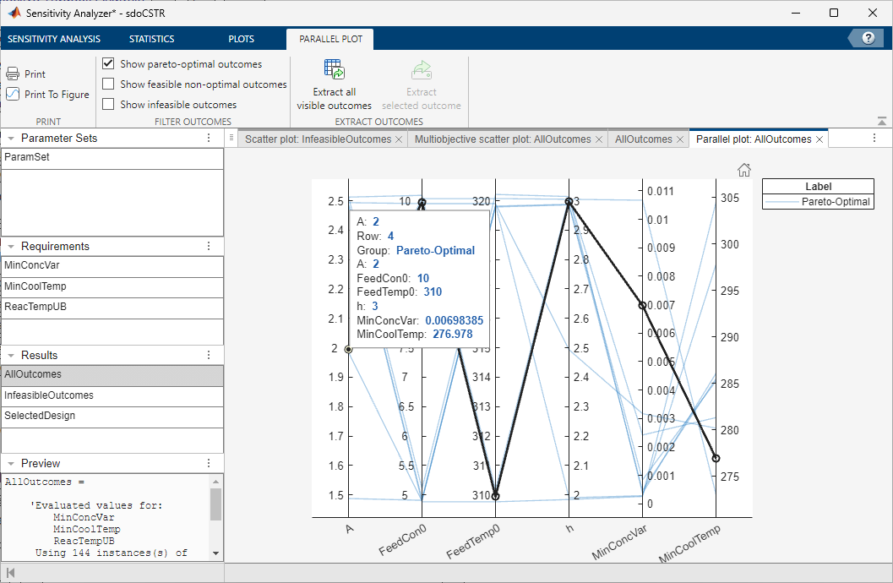Enable Show feasible non-optimal outcomes
Image resolution: width=893 pixels, height=583 pixels.
tap(108, 84)
